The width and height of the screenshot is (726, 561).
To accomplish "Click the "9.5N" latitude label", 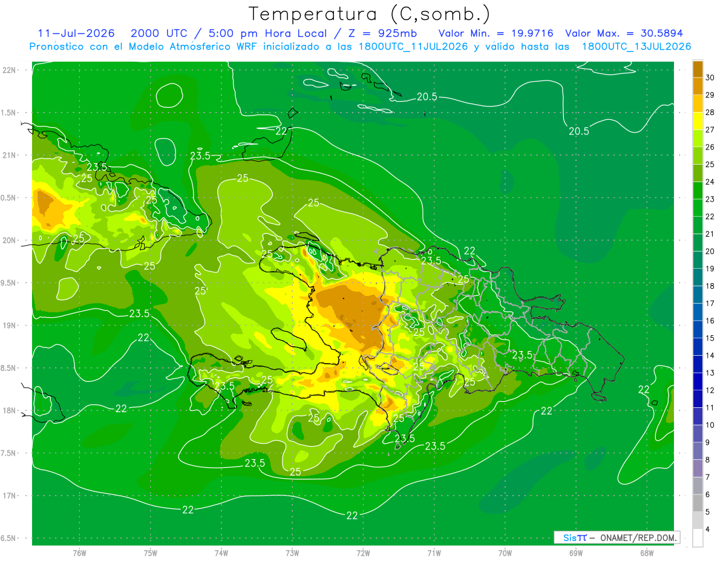I will (x=9, y=283).
